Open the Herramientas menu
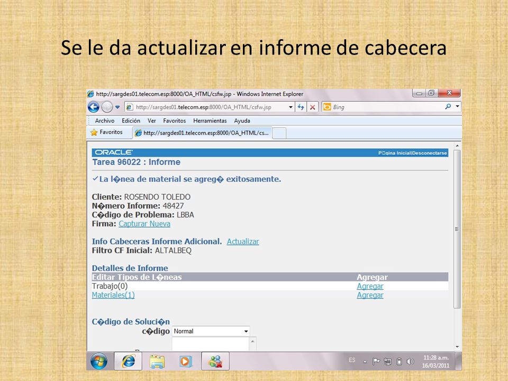508x381 pixels. coord(210,121)
